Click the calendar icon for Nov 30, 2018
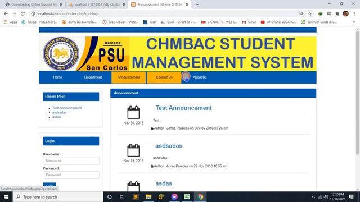The width and height of the screenshot is (360, 202). point(133,112)
